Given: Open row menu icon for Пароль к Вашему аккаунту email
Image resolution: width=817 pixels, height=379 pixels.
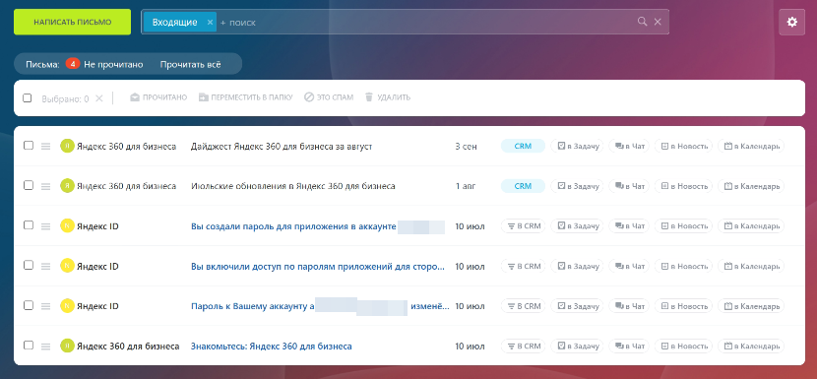Looking at the screenshot, I should (x=46, y=306).
